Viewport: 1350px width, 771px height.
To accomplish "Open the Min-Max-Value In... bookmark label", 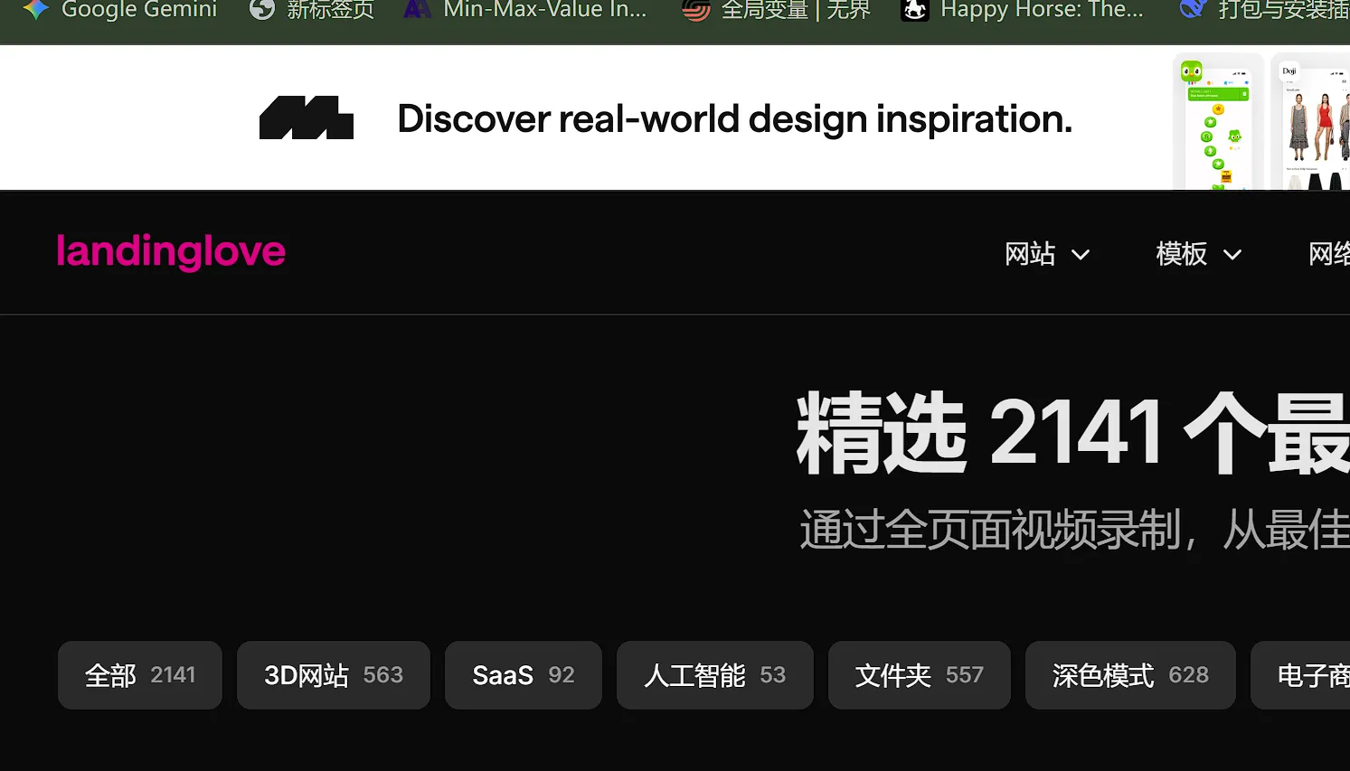I will [x=545, y=9].
